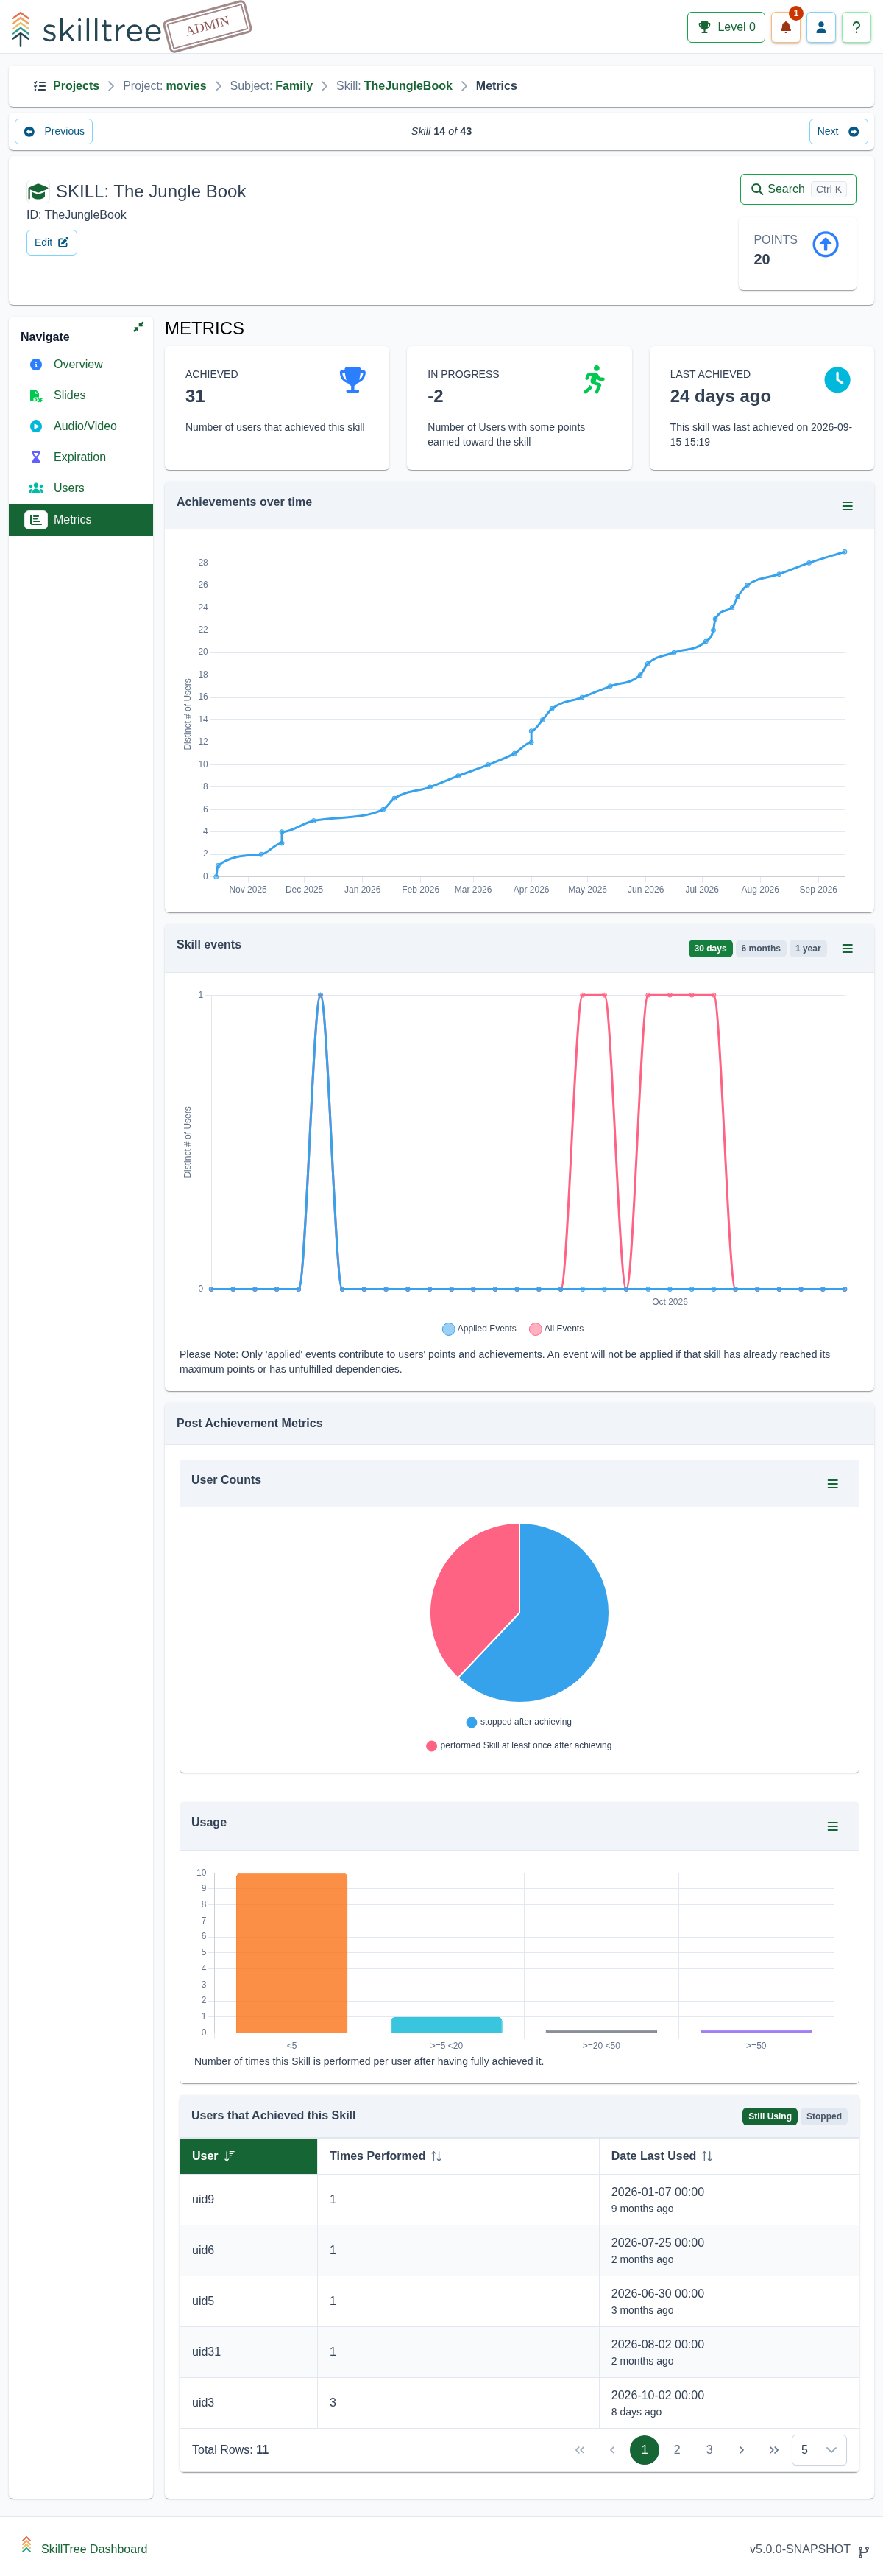The width and height of the screenshot is (883, 2576).
Task: Toggle the All Events legend series
Action: click(556, 1329)
